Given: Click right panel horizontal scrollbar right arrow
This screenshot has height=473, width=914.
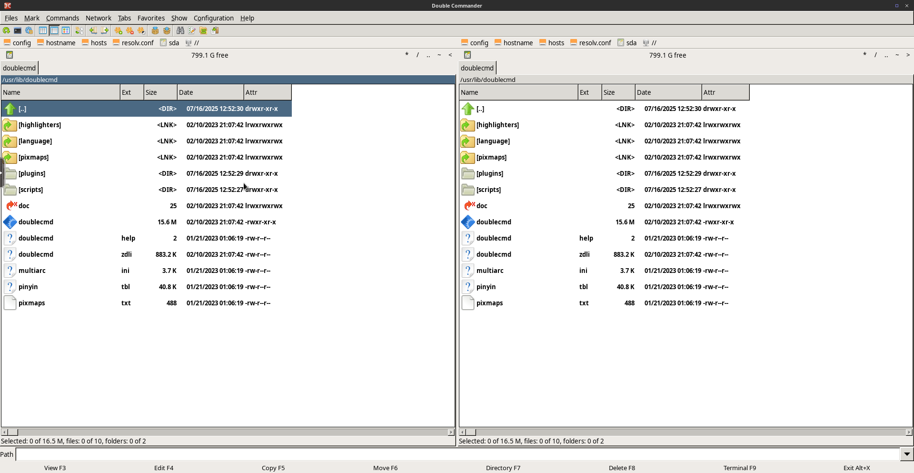Looking at the screenshot, I should (x=909, y=433).
